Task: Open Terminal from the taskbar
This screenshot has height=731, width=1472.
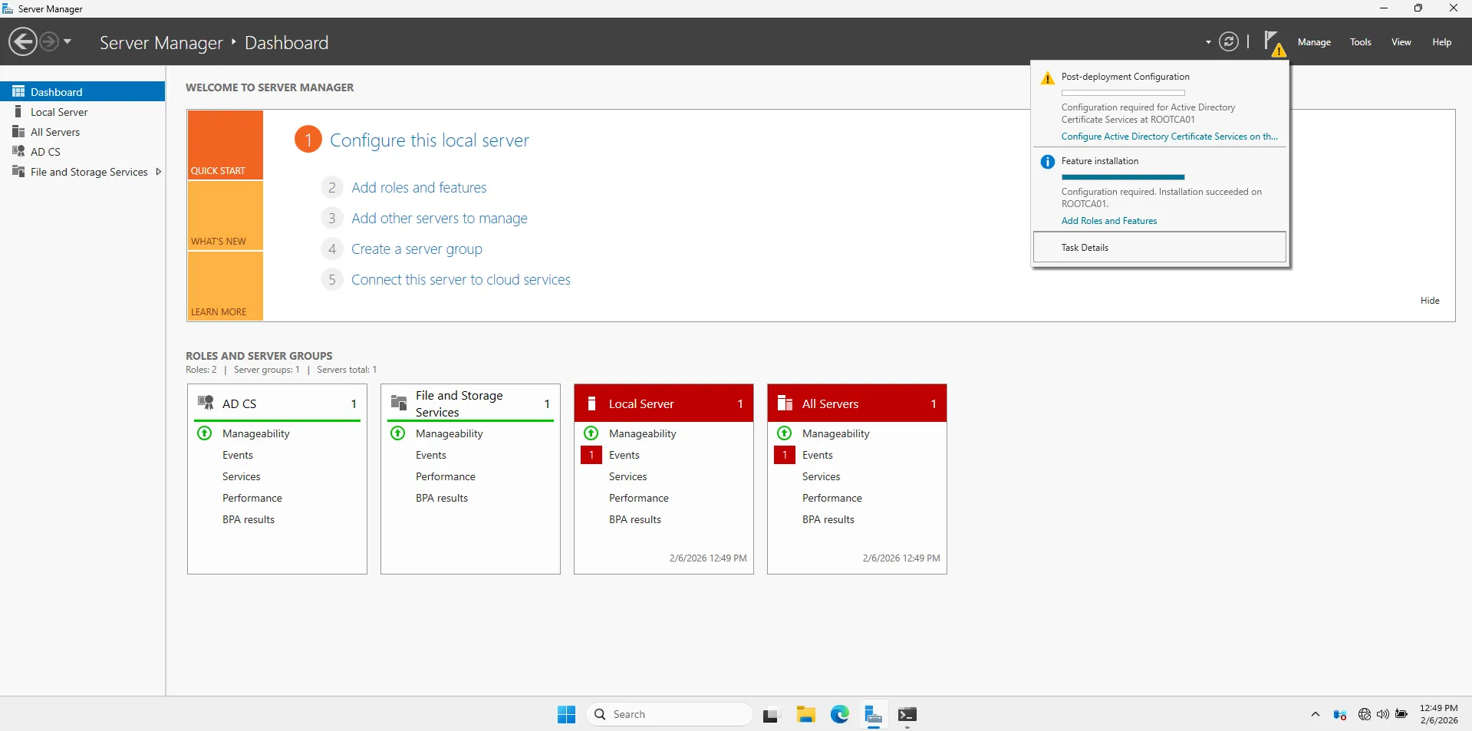Action: (x=907, y=714)
